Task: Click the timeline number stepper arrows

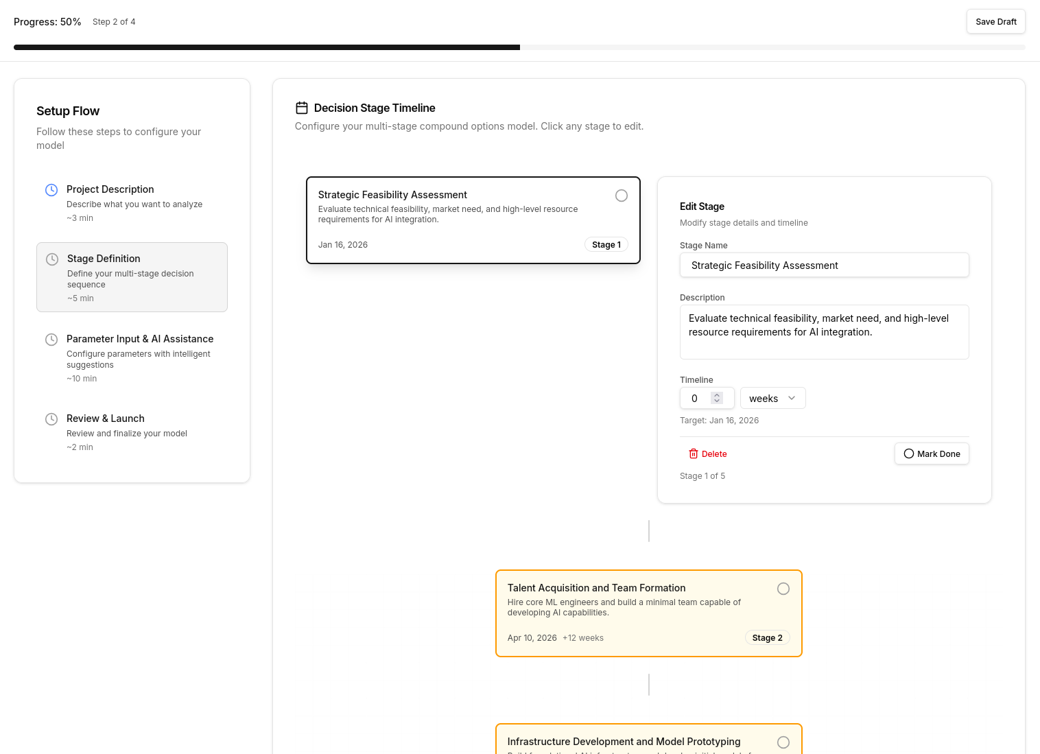Action: tap(717, 398)
